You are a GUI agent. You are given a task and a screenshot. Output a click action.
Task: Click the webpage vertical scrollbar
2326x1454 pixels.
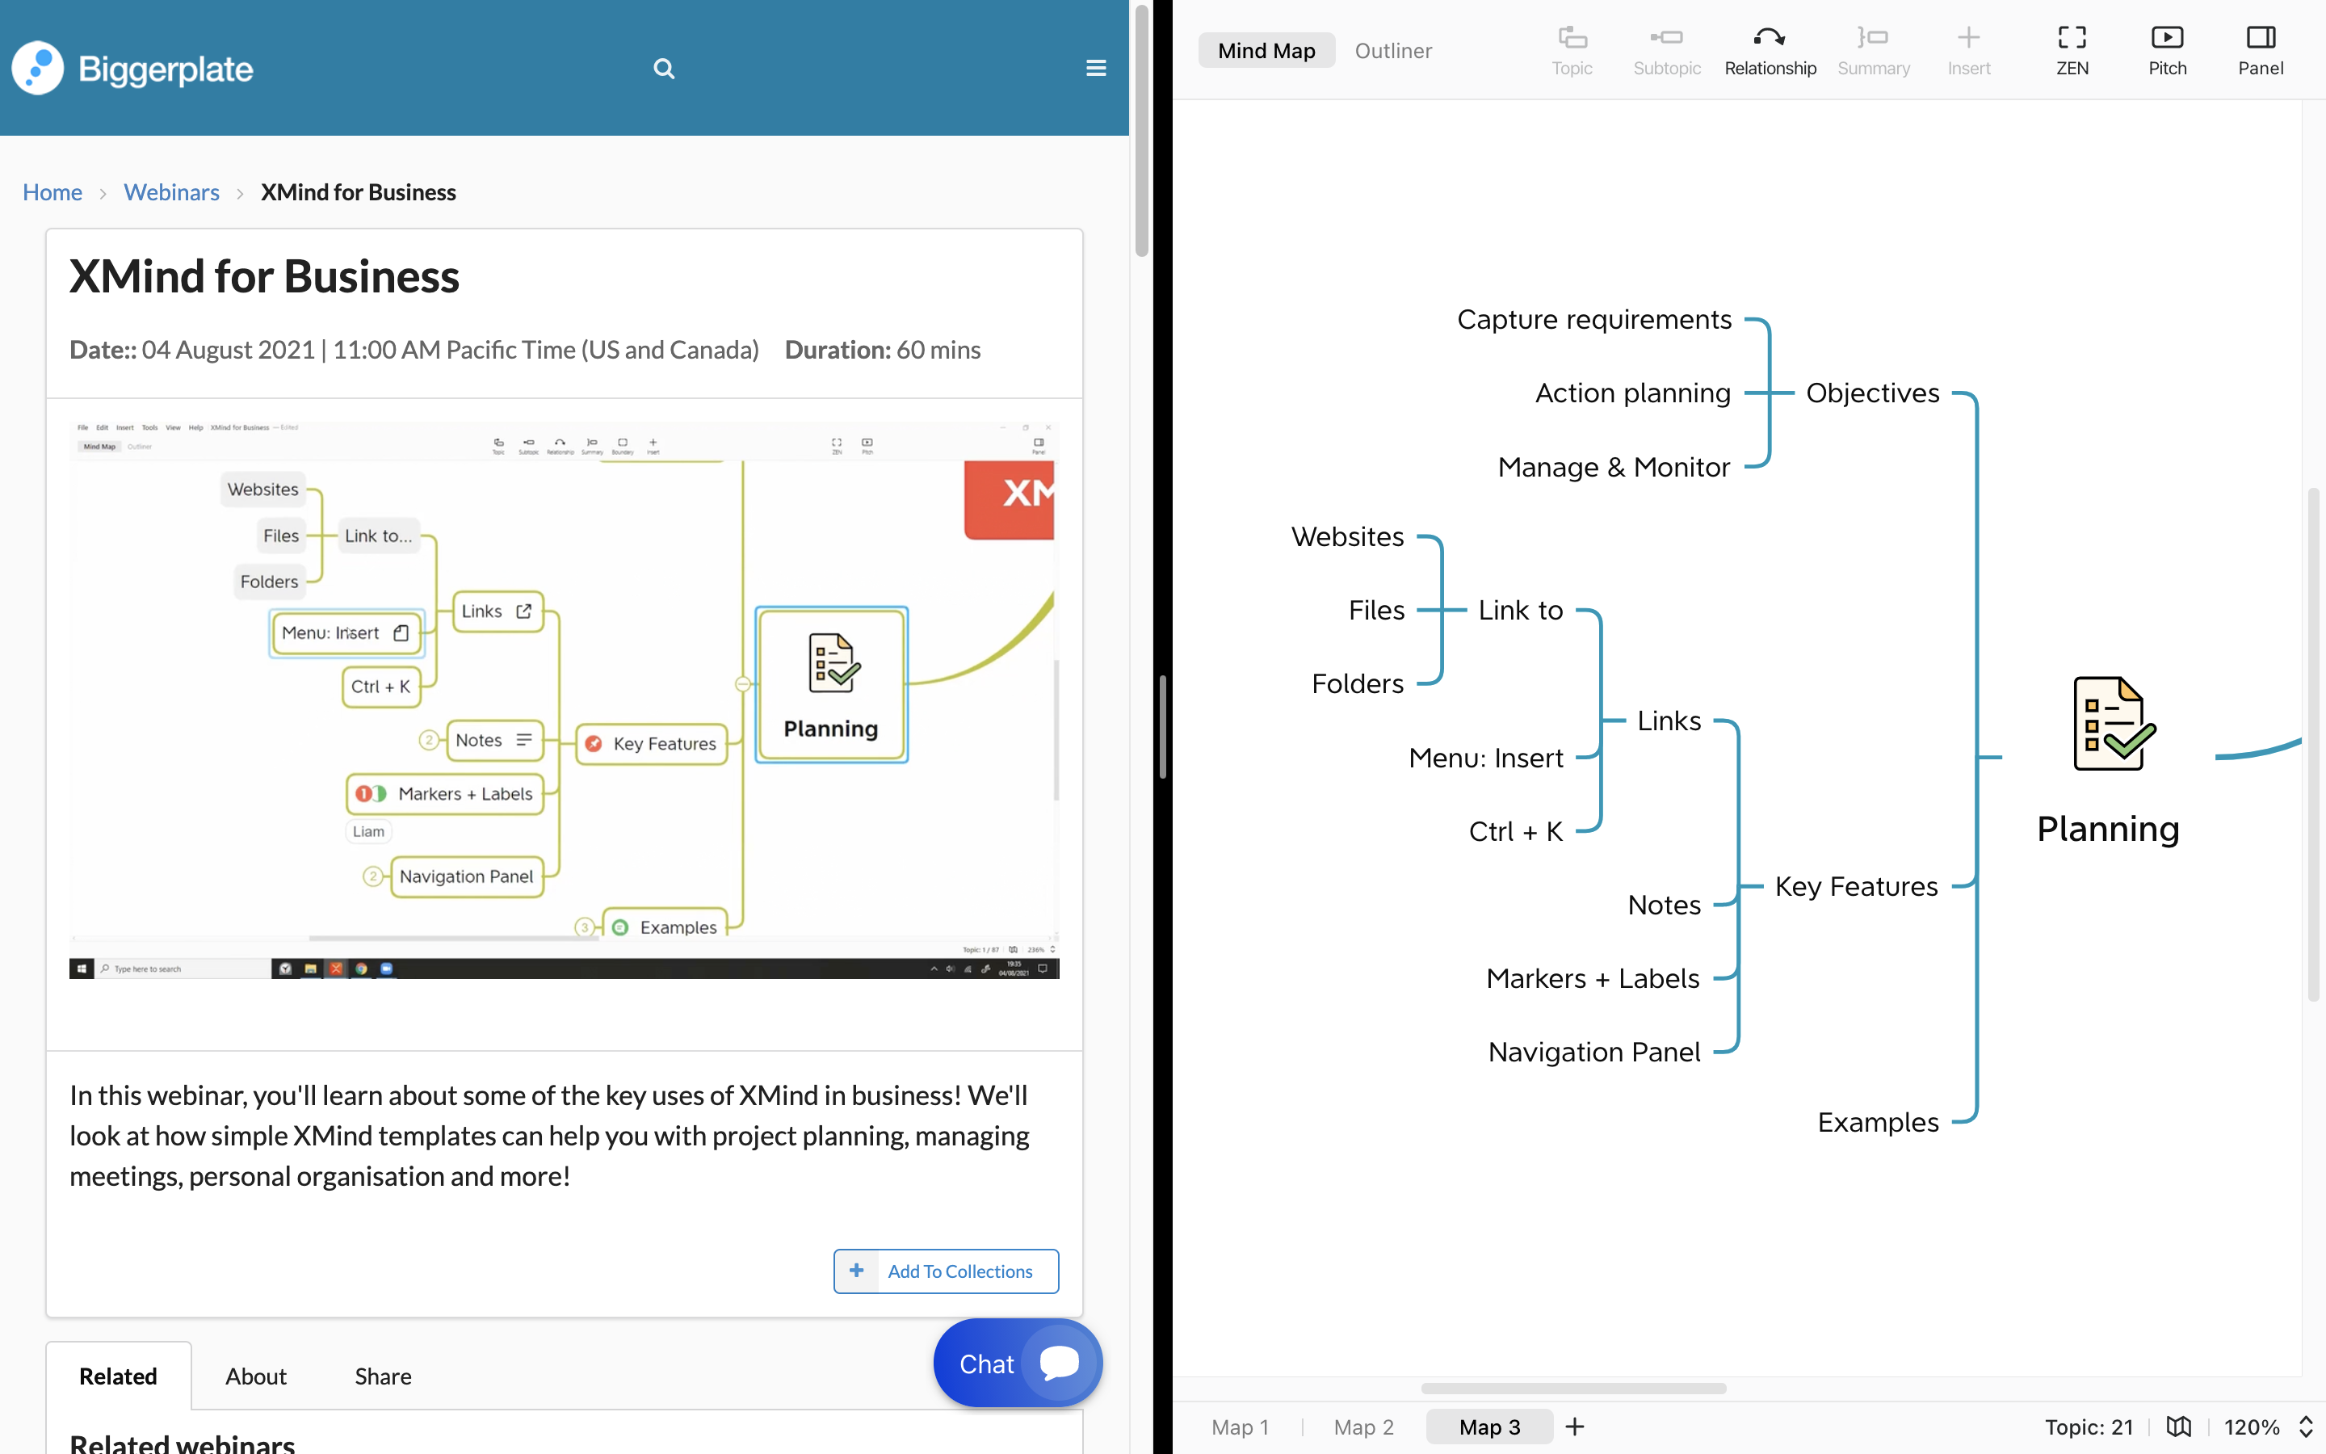[x=1142, y=132]
